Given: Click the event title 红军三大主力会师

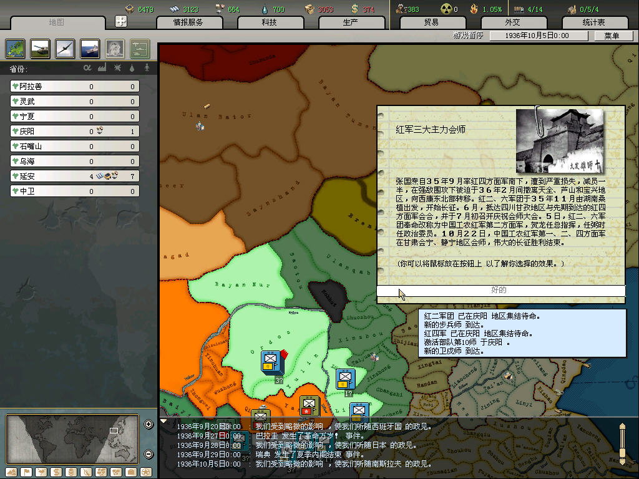Looking at the screenshot, I should pyautogui.click(x=431, y=130).
